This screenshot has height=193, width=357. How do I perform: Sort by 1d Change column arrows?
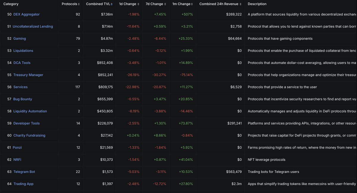(139, 4)
